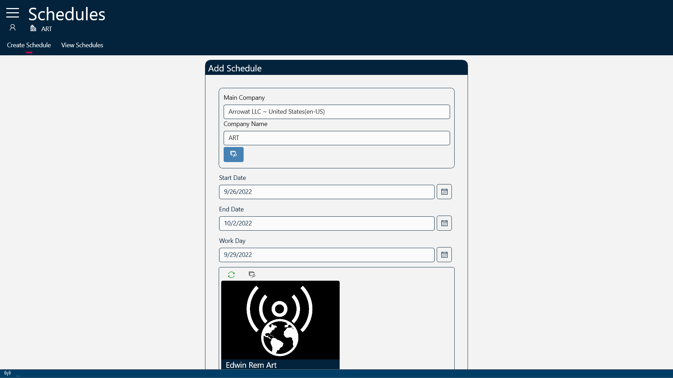The image size is (673, 378).
Task: Click the green refresh icon
Action: pyautogui.click(x=231, y=275)
